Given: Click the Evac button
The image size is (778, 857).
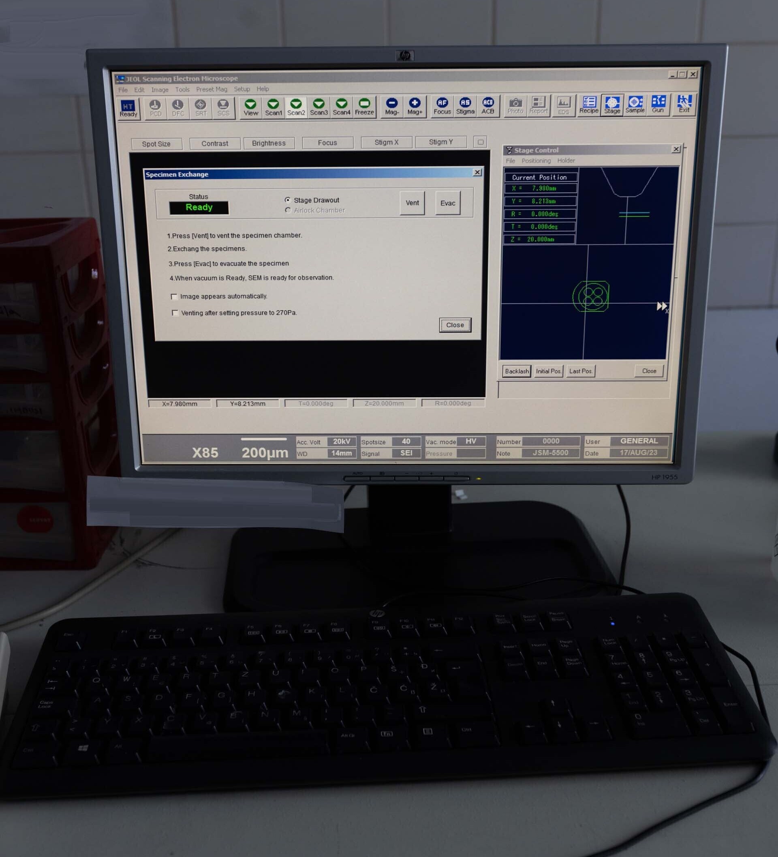Looking at the screenshot, I should (448, 203).
